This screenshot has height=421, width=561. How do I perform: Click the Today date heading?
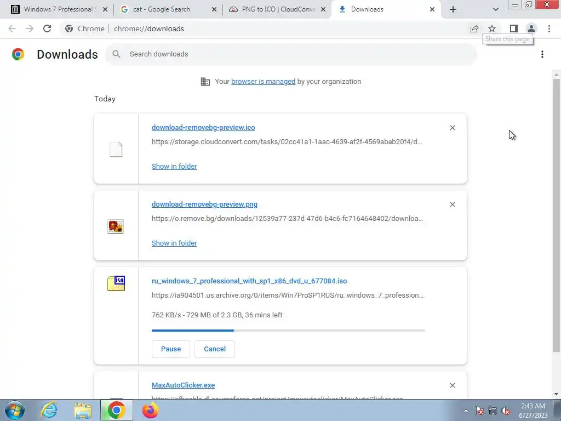105,99
